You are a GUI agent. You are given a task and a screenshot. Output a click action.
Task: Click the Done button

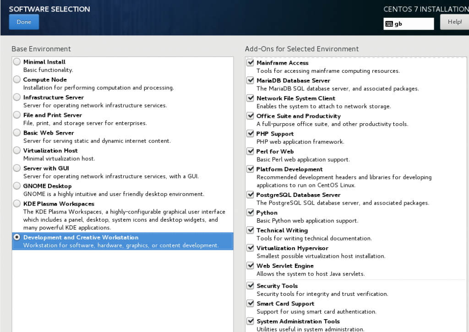(x=24, y=22)
